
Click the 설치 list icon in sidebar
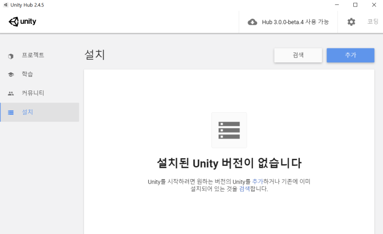[x=11, y=112]
